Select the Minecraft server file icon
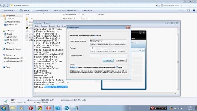Screen dimensions: 197x111 [27, 28]
